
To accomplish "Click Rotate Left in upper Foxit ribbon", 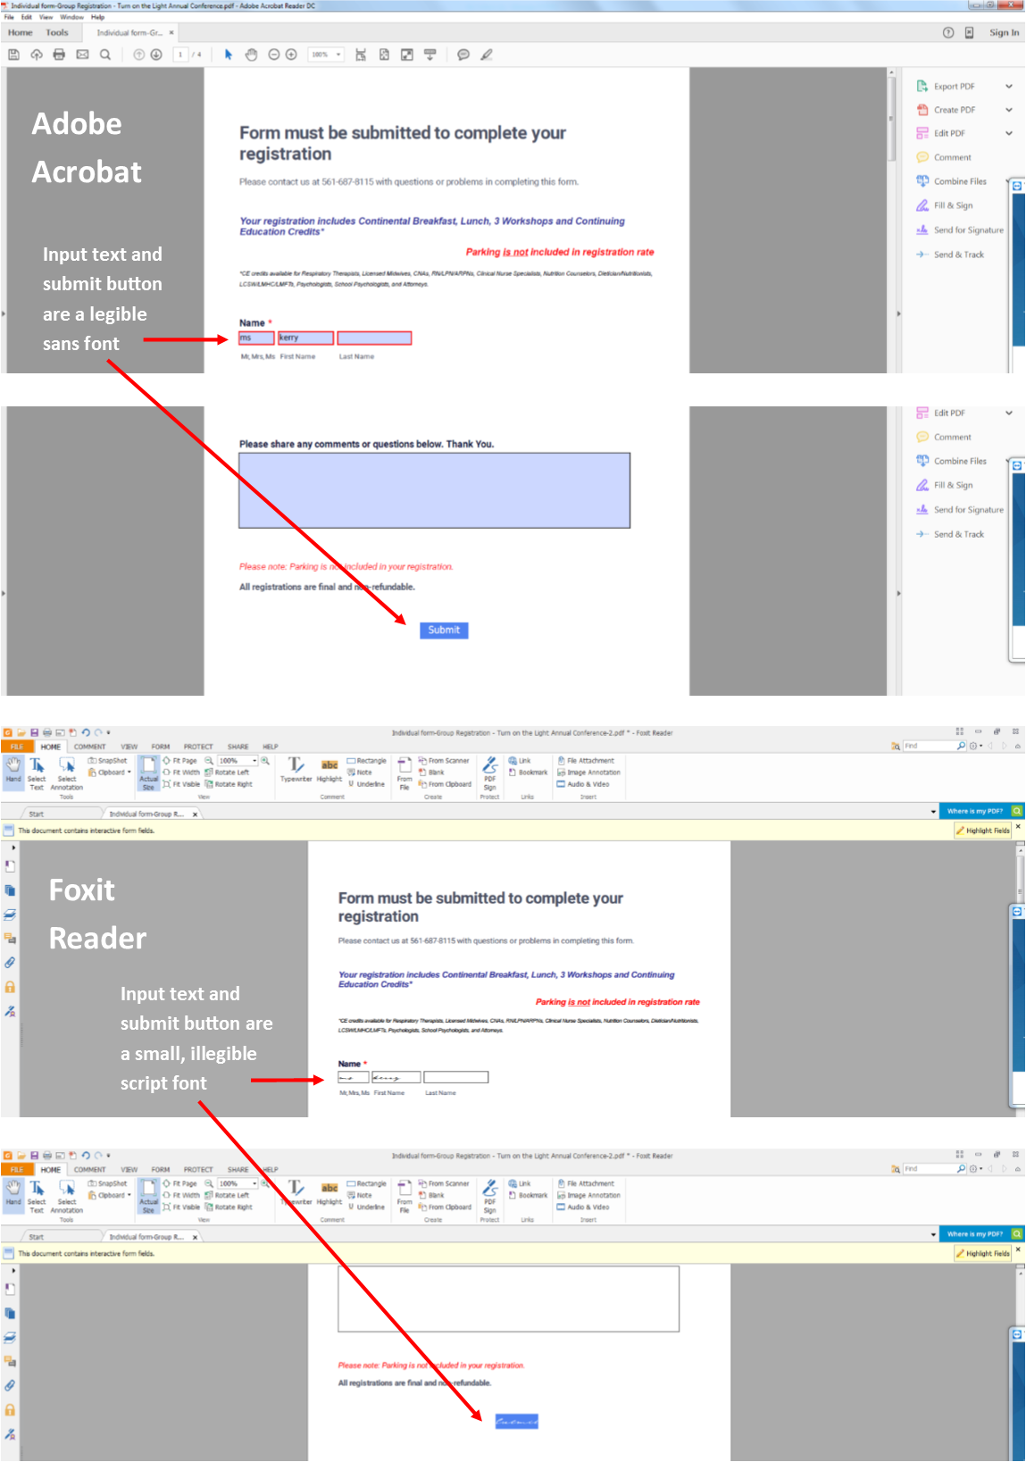I will coord(227,773).
